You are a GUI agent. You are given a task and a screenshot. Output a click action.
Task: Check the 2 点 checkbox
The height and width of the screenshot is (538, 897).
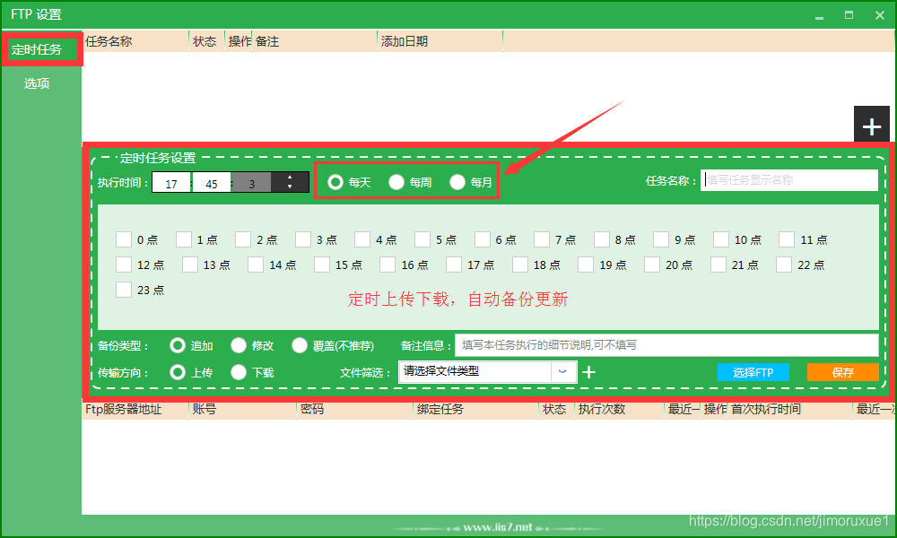[x=243, y=239]
